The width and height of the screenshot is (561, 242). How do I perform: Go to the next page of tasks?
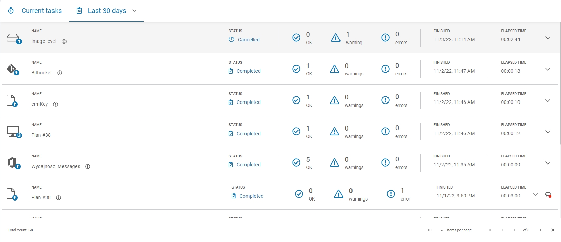(540, 230)
